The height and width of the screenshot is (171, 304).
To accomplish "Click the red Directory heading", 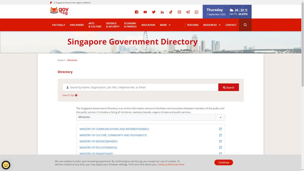I will point(65,72).
